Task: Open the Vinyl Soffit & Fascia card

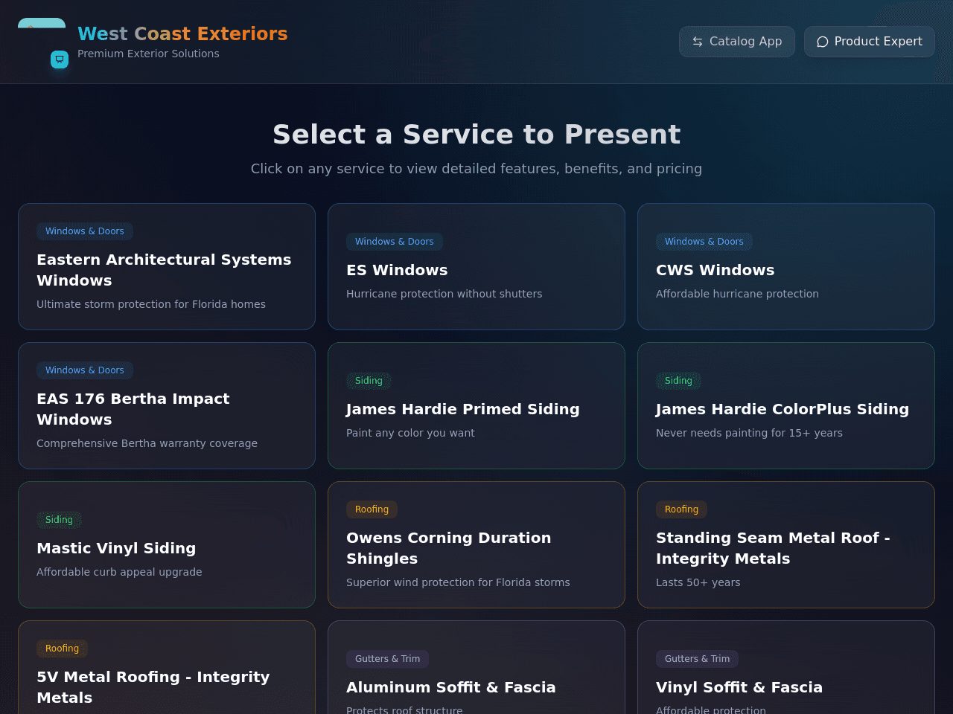Action: coord(786,667)
